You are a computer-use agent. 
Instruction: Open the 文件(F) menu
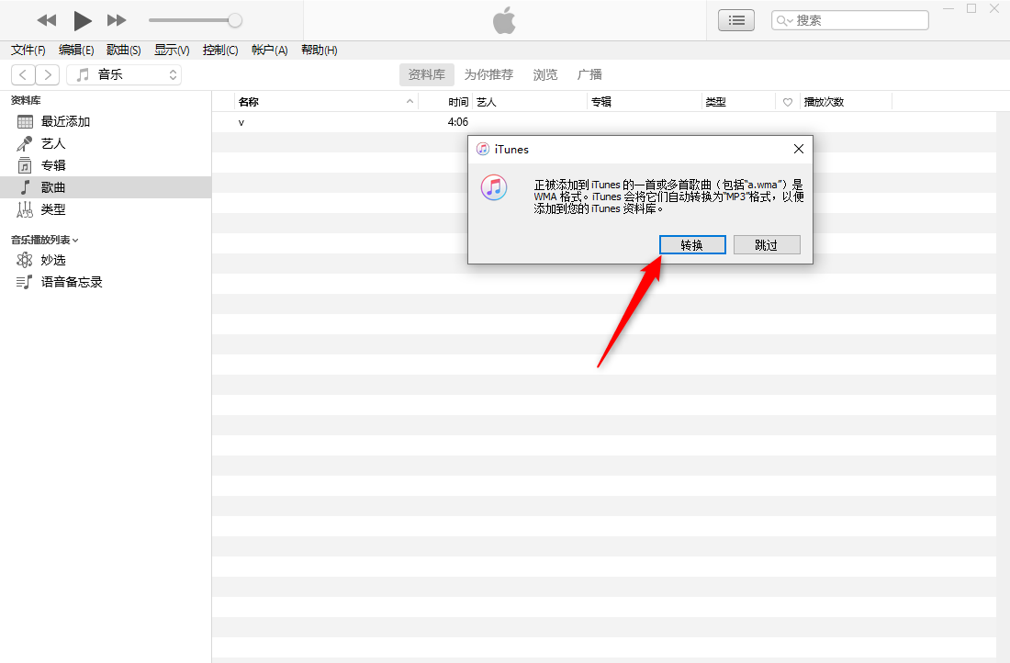28,51
